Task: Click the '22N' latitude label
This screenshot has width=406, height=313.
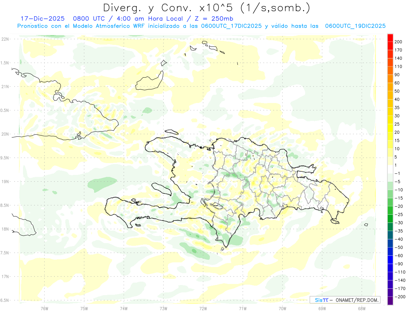Action: pos(5,39)
